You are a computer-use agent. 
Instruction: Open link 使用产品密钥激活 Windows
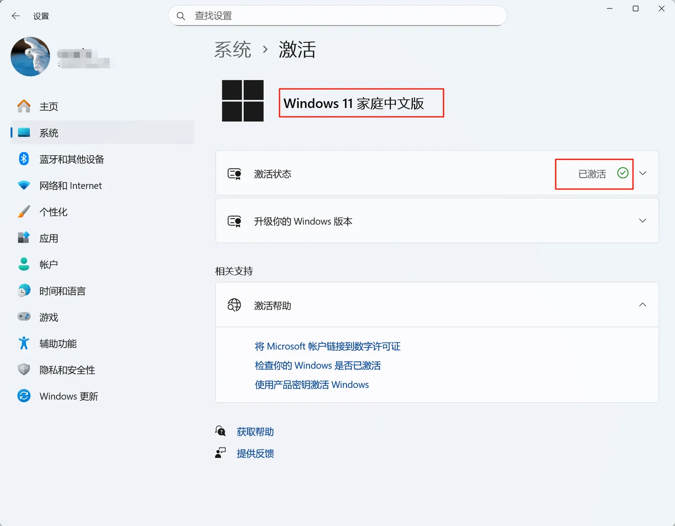(x=311, y=384)
